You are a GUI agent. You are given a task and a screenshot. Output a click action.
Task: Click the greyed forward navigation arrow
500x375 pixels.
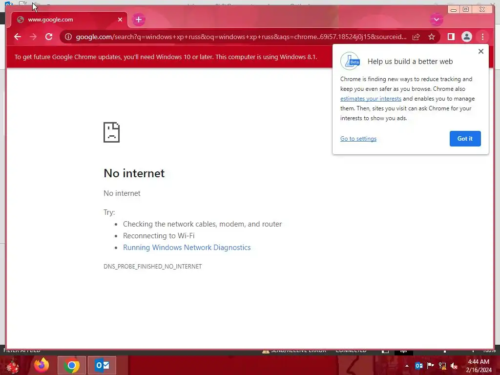33,37
